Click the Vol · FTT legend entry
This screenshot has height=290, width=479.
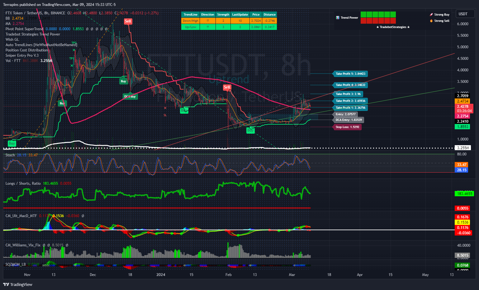pyautogui.click(x=13, y=61)
